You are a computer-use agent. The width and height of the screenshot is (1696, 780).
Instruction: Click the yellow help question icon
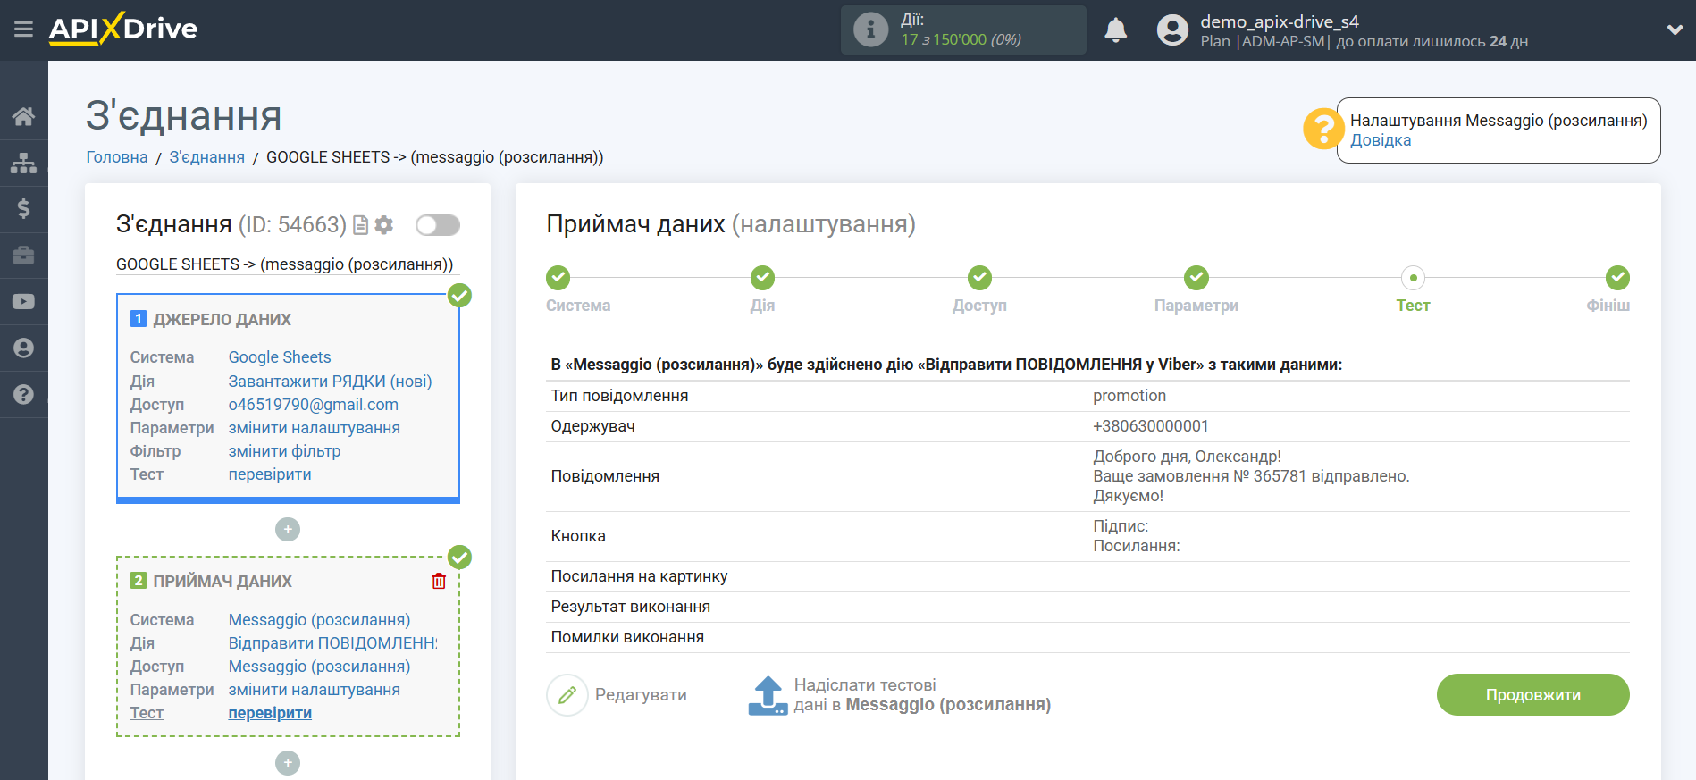click(1322, 130)
